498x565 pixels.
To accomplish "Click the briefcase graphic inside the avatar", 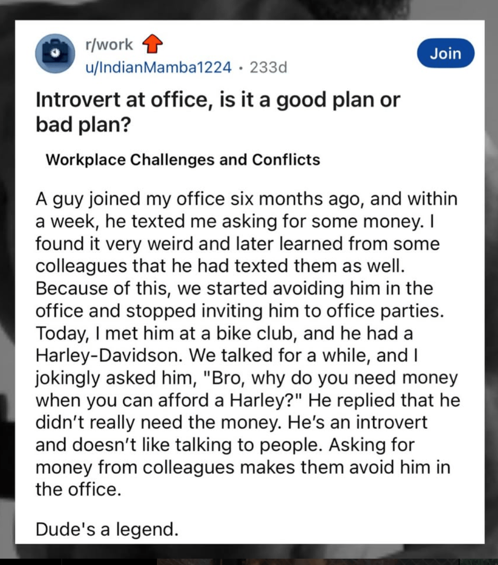I will [55, 53].
